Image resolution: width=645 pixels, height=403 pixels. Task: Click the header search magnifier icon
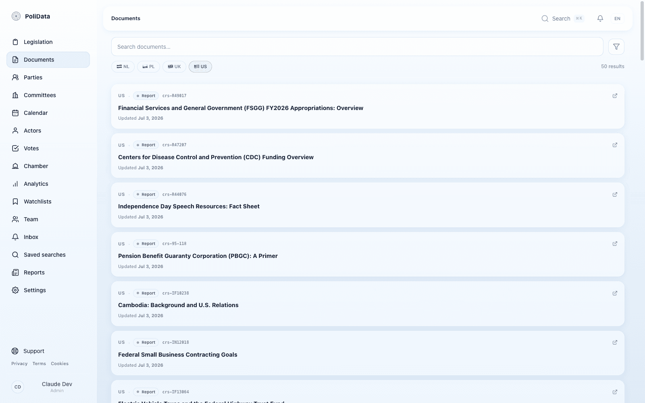pos(545,19)
